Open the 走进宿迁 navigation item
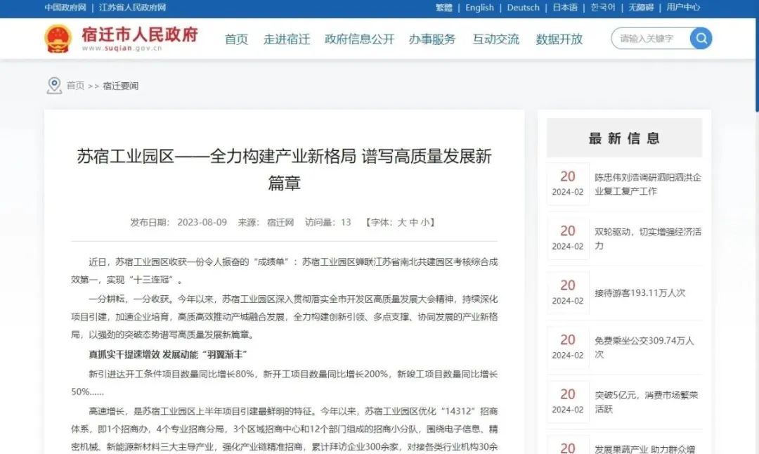This screenshot has width=759, height=454. [287, 39]
